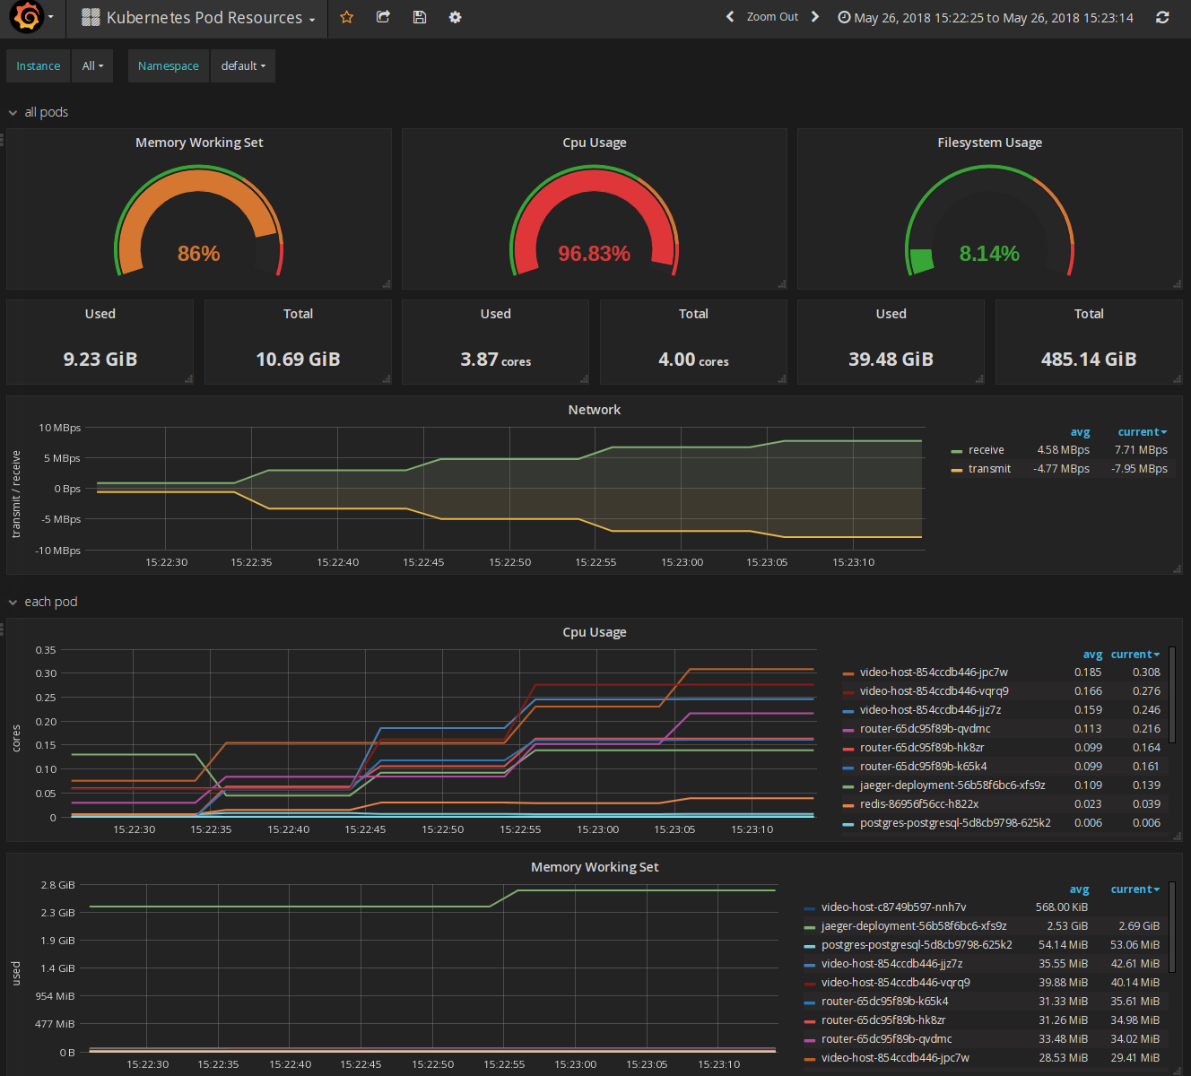Collapse the each pod row
The height and width of the screenshot is (1076, 1191).
[x=42, y=602]
